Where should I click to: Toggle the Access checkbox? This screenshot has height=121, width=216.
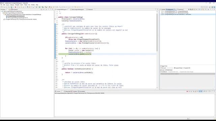(161, 70)
